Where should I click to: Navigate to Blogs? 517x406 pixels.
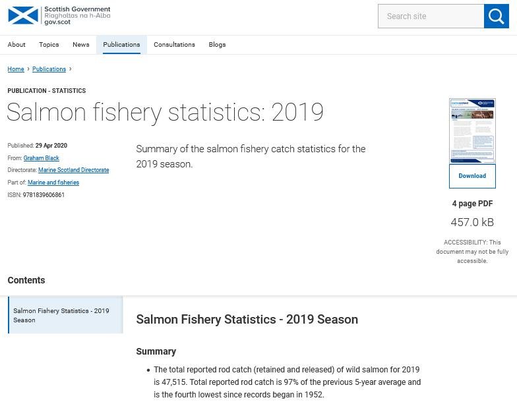217,45
